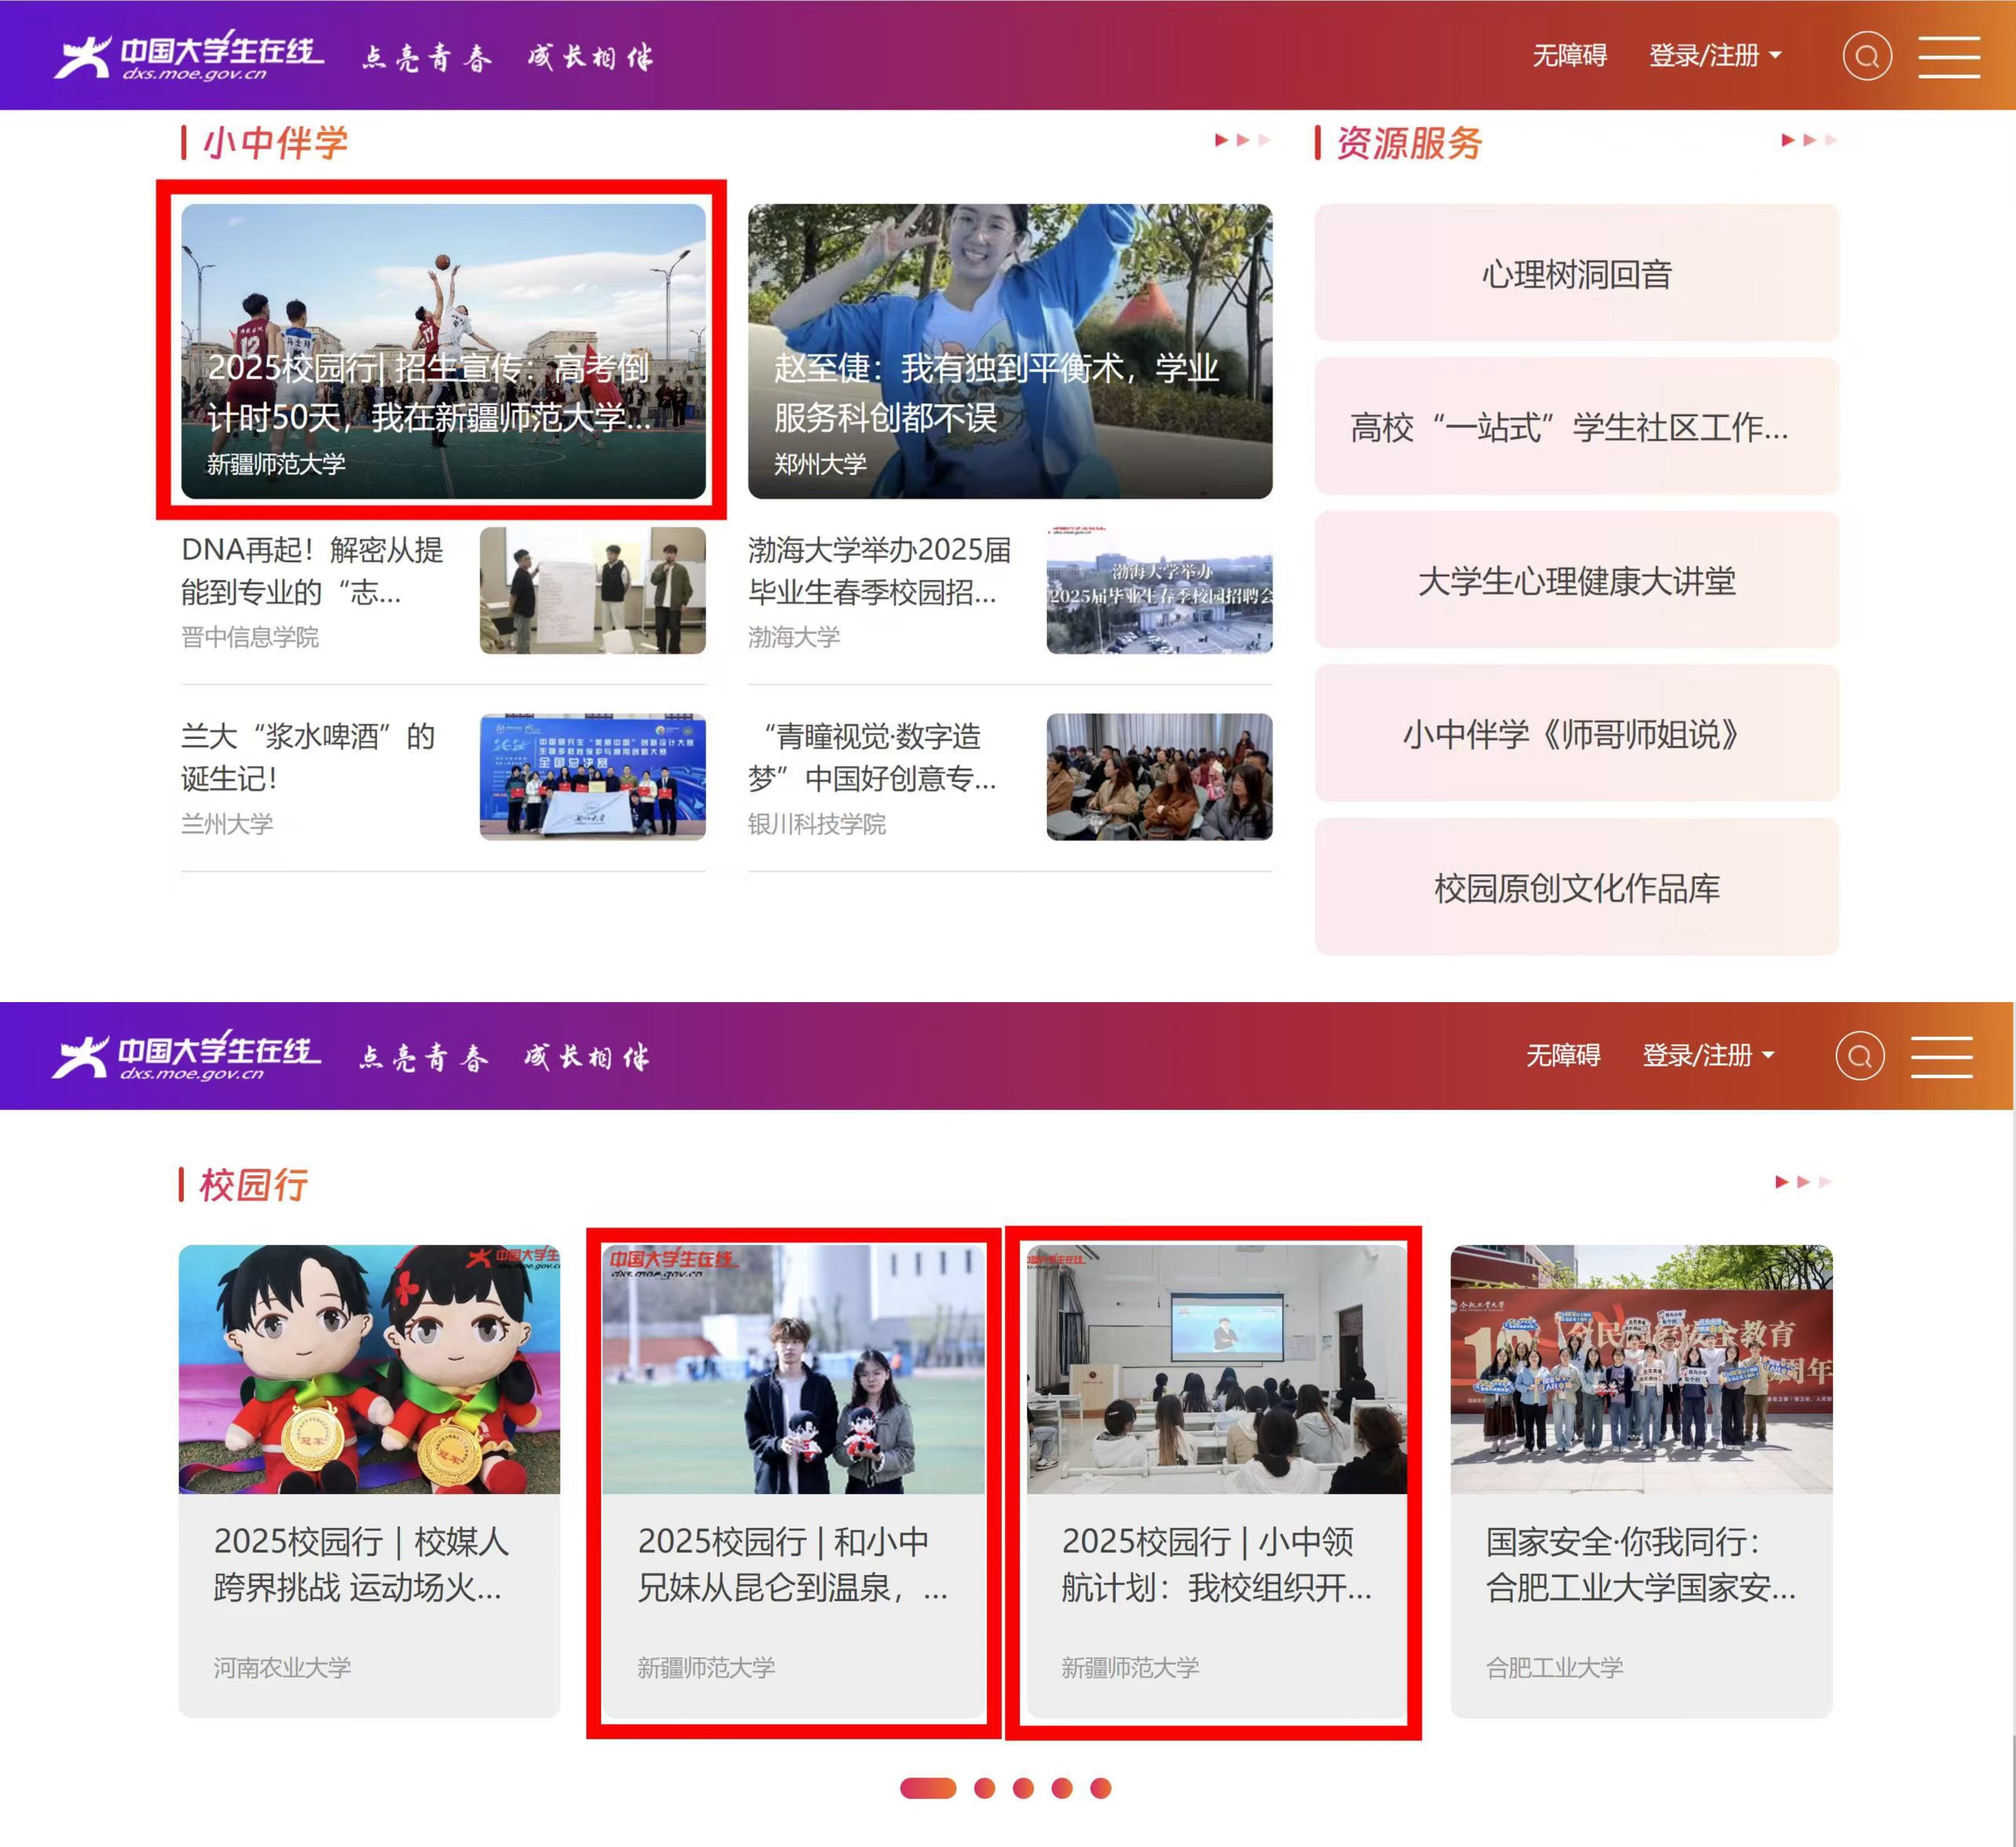Screen dimensions: 2016x1847
Task: Click the more arrows beside 资源服务
Action: click(x=1809, y=140)
